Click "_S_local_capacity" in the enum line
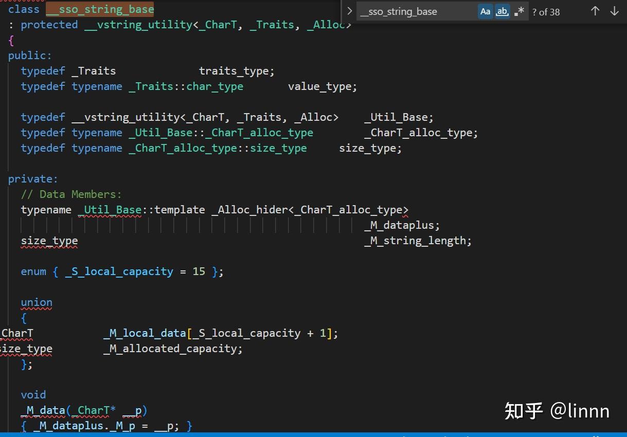 pos(119,271)
